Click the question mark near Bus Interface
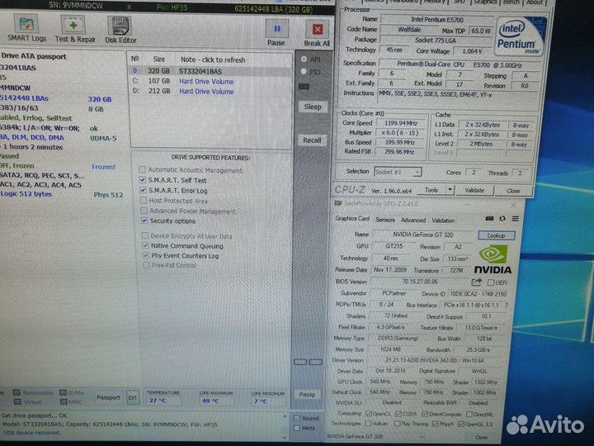594x446 pixels. pos(507,306)
